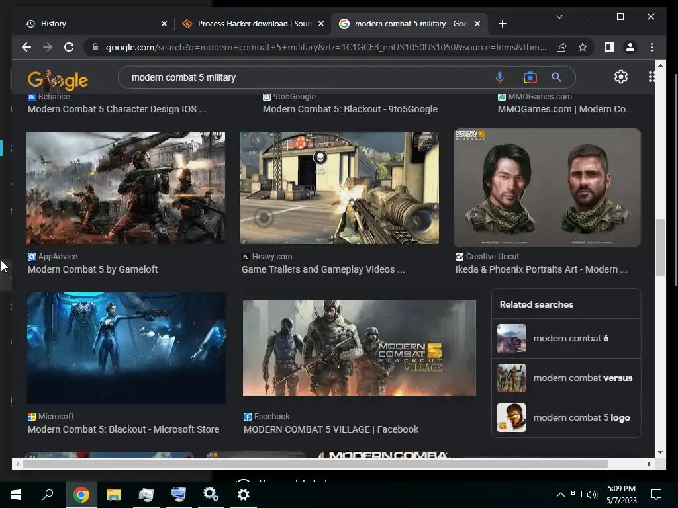Viewport: 678px width, 508px height.
Task: Open Windows taskbar search
Action: click(48, 494)
